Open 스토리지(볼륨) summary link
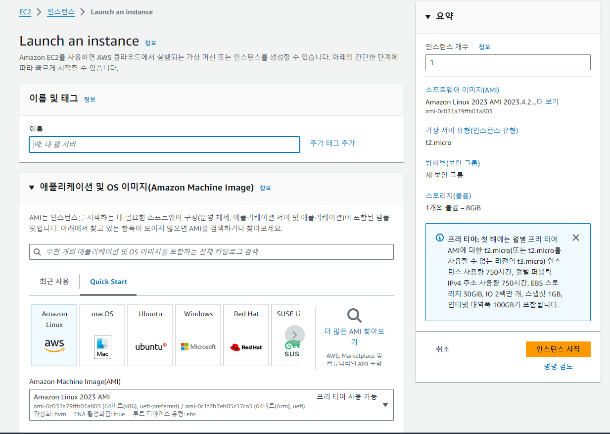The image size is (610, 434). click(x=448, y=195)
